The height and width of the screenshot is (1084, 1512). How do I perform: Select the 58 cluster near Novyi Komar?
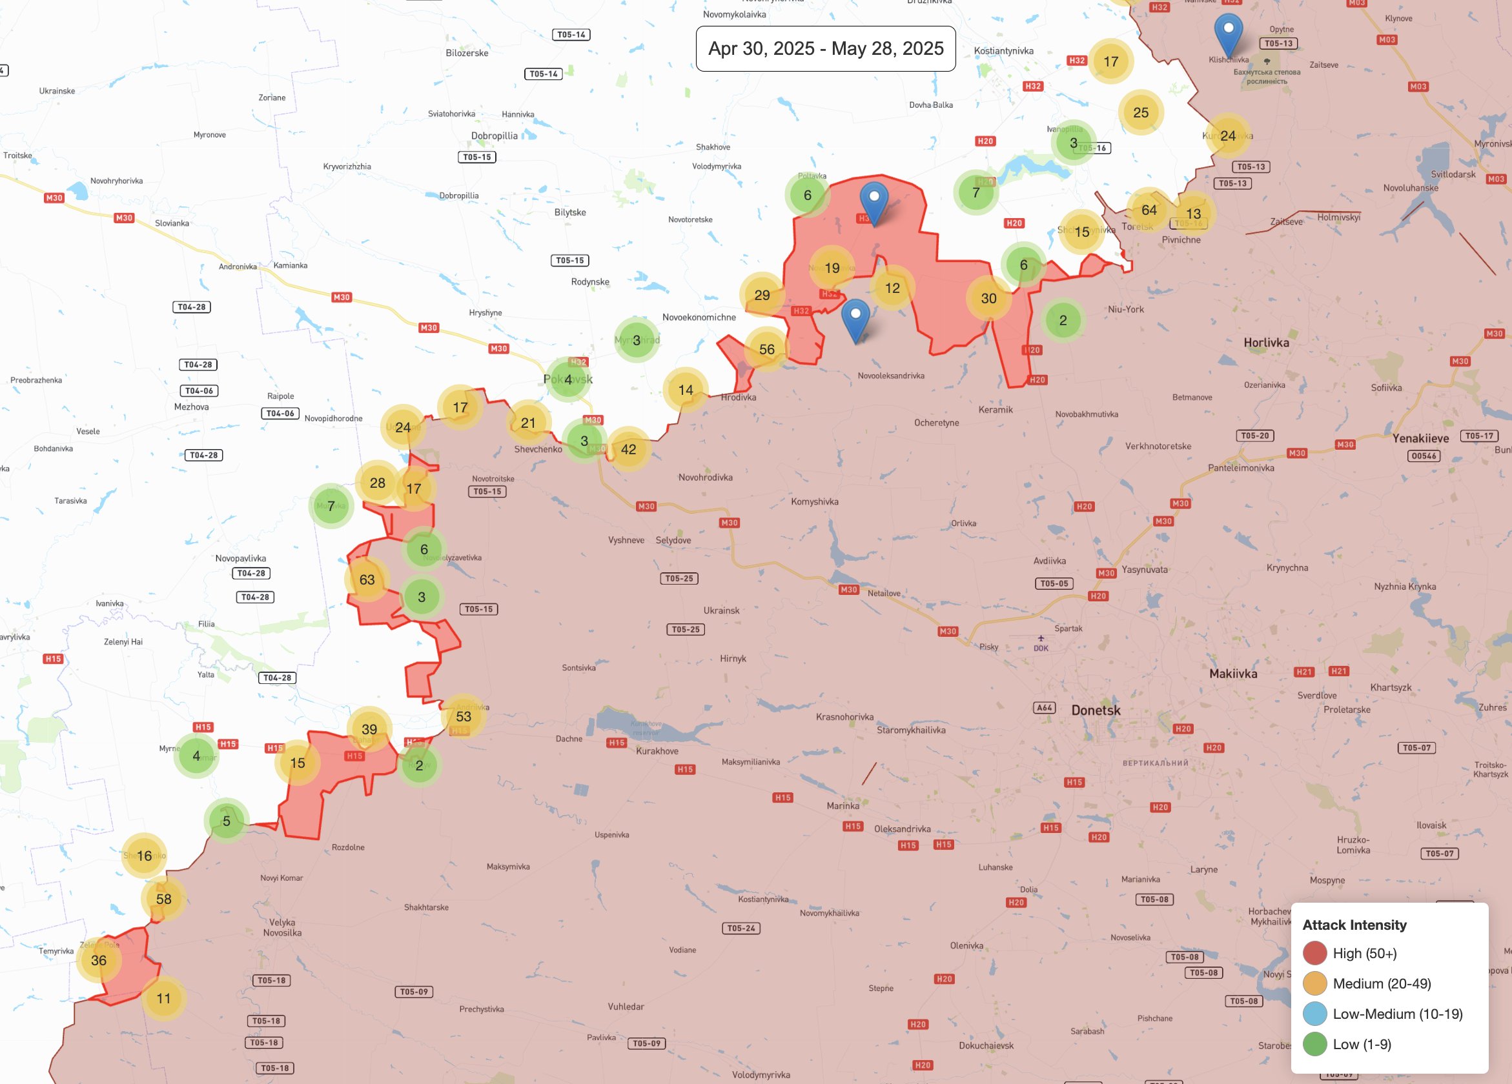[163, 899]
